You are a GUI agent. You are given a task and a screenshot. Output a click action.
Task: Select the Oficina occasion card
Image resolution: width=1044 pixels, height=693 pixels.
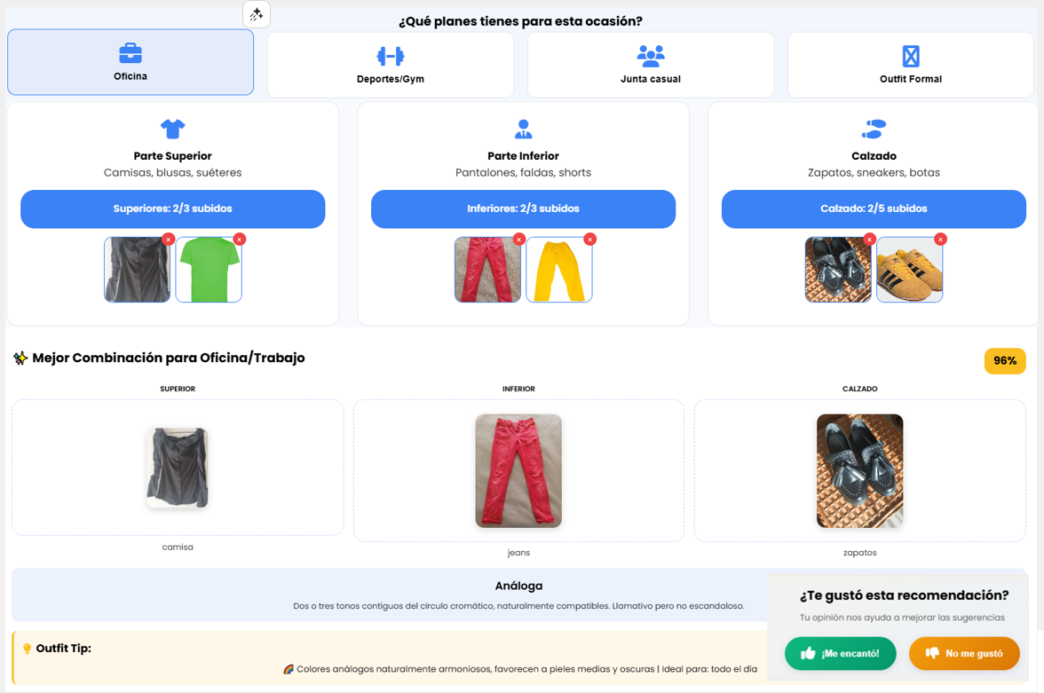pyautogui.click(x=130, y=62)
